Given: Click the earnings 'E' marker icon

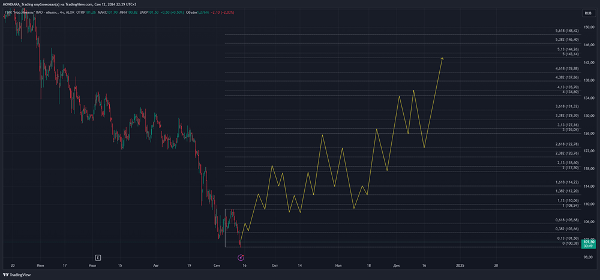Looking at the screenshot, I should coord(98,257).
